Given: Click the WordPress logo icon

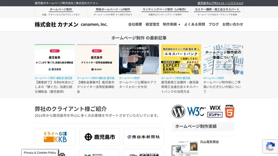Looking at the screenshot, I should coord(179,111).
